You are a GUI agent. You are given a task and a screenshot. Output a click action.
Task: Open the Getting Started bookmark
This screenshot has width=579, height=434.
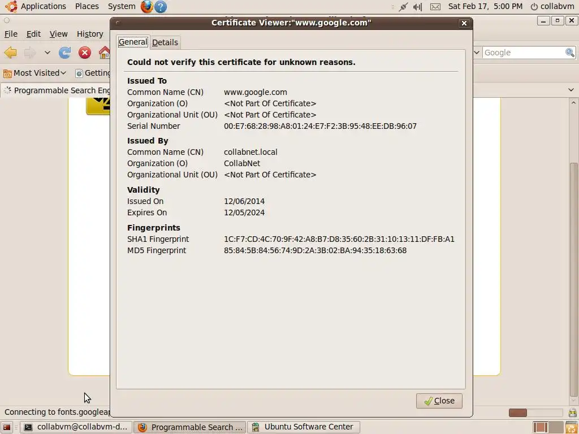[93, 73]
